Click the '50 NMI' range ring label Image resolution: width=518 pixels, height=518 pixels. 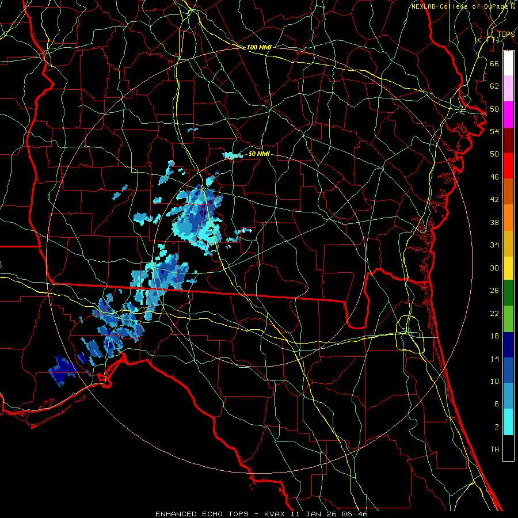click(259, 154)
